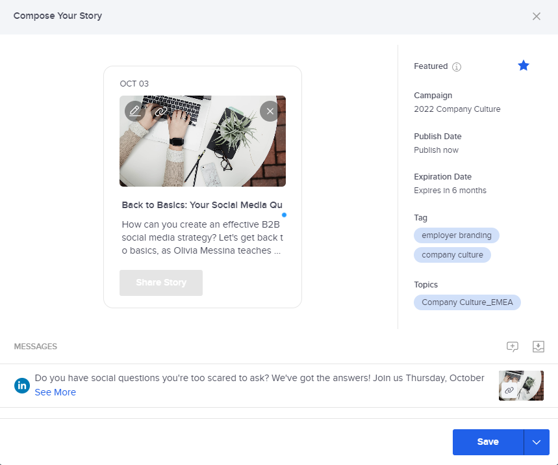Click the add message icon

click(x=513, y=347)
